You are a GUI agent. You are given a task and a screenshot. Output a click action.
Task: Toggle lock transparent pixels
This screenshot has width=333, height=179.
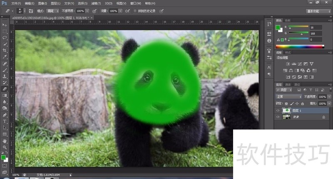click(x=286, y=103)
